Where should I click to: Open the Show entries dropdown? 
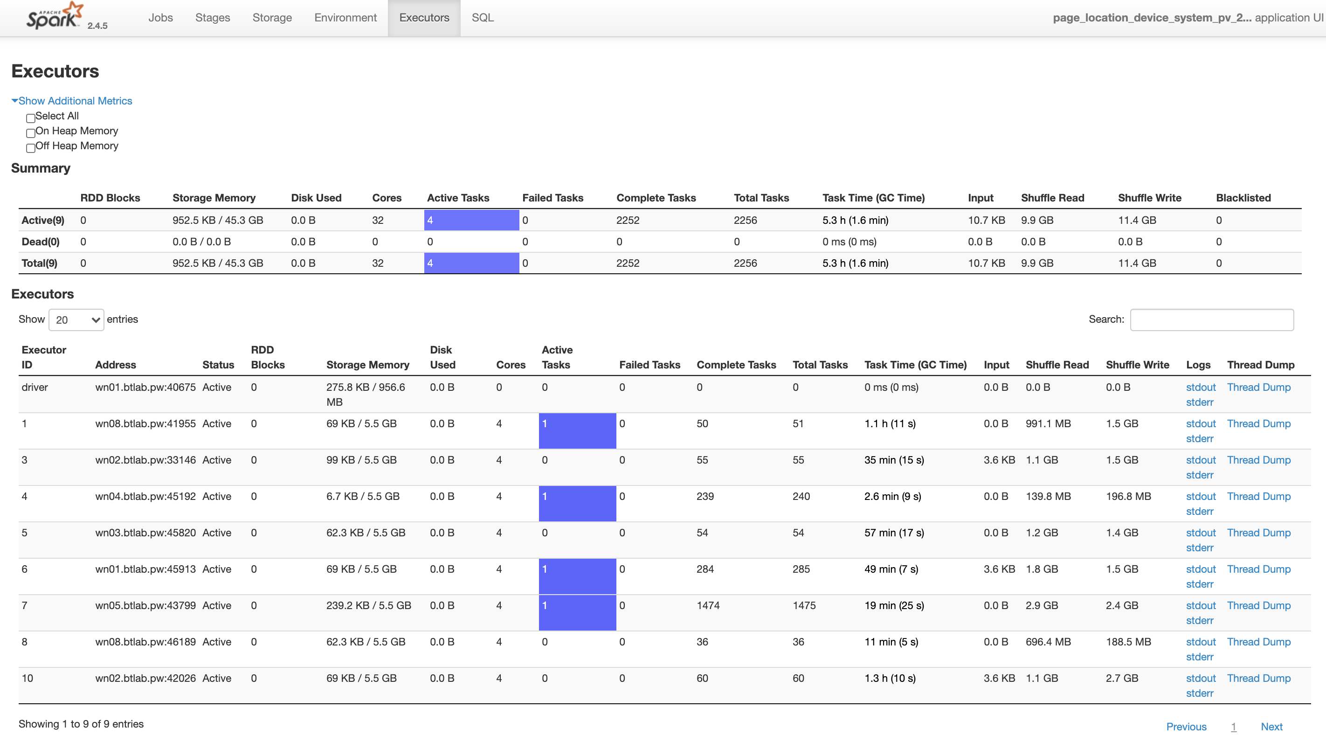[76, 320]
